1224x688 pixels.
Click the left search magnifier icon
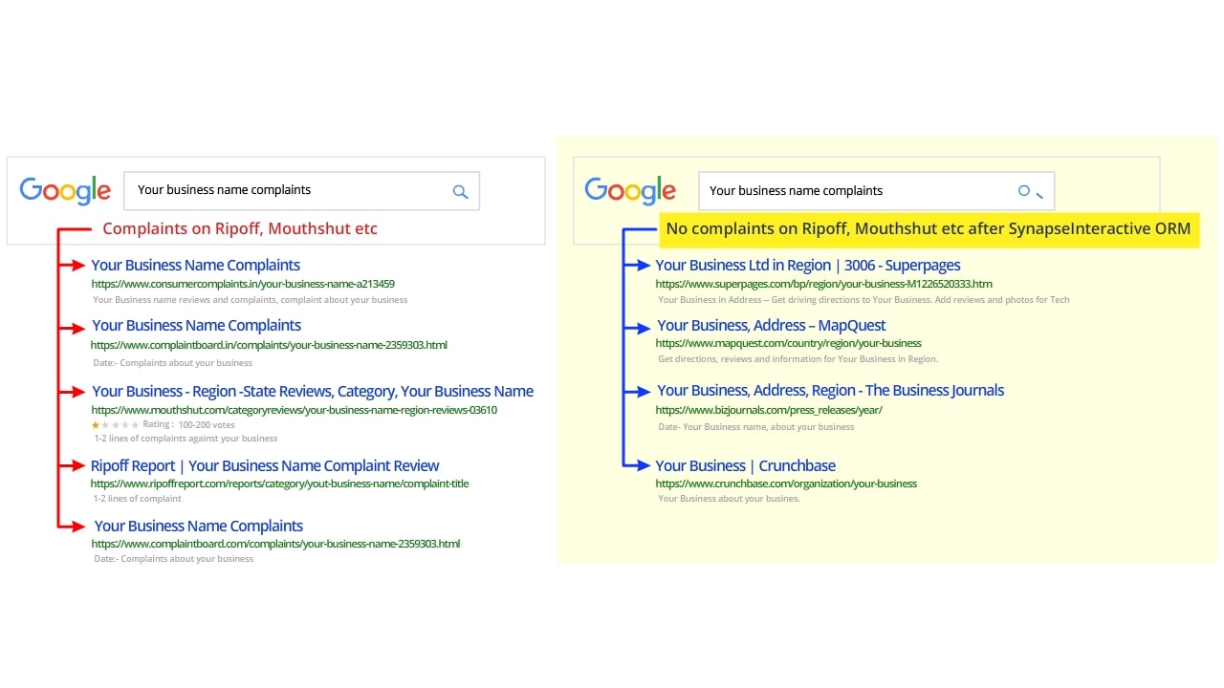[x=460, y=191]
